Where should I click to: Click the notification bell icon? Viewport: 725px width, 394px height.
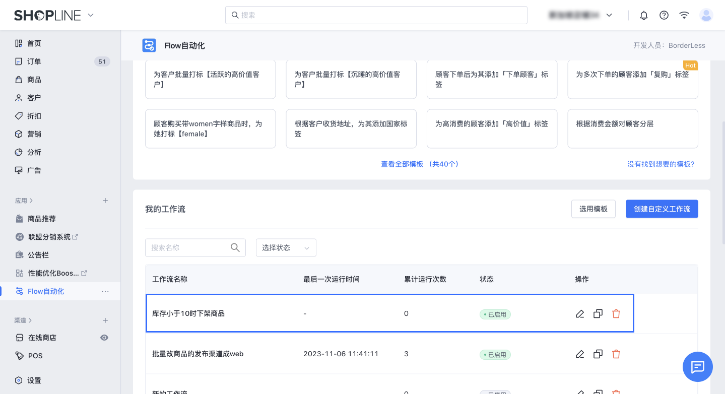[643, 15]
